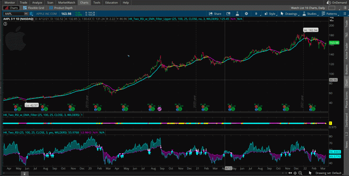The width and height of the screenshot is (349, 176).
Task: Click the AAPL 3 Y 1D [NASDAQ] header
Action: tap(18, 19)
